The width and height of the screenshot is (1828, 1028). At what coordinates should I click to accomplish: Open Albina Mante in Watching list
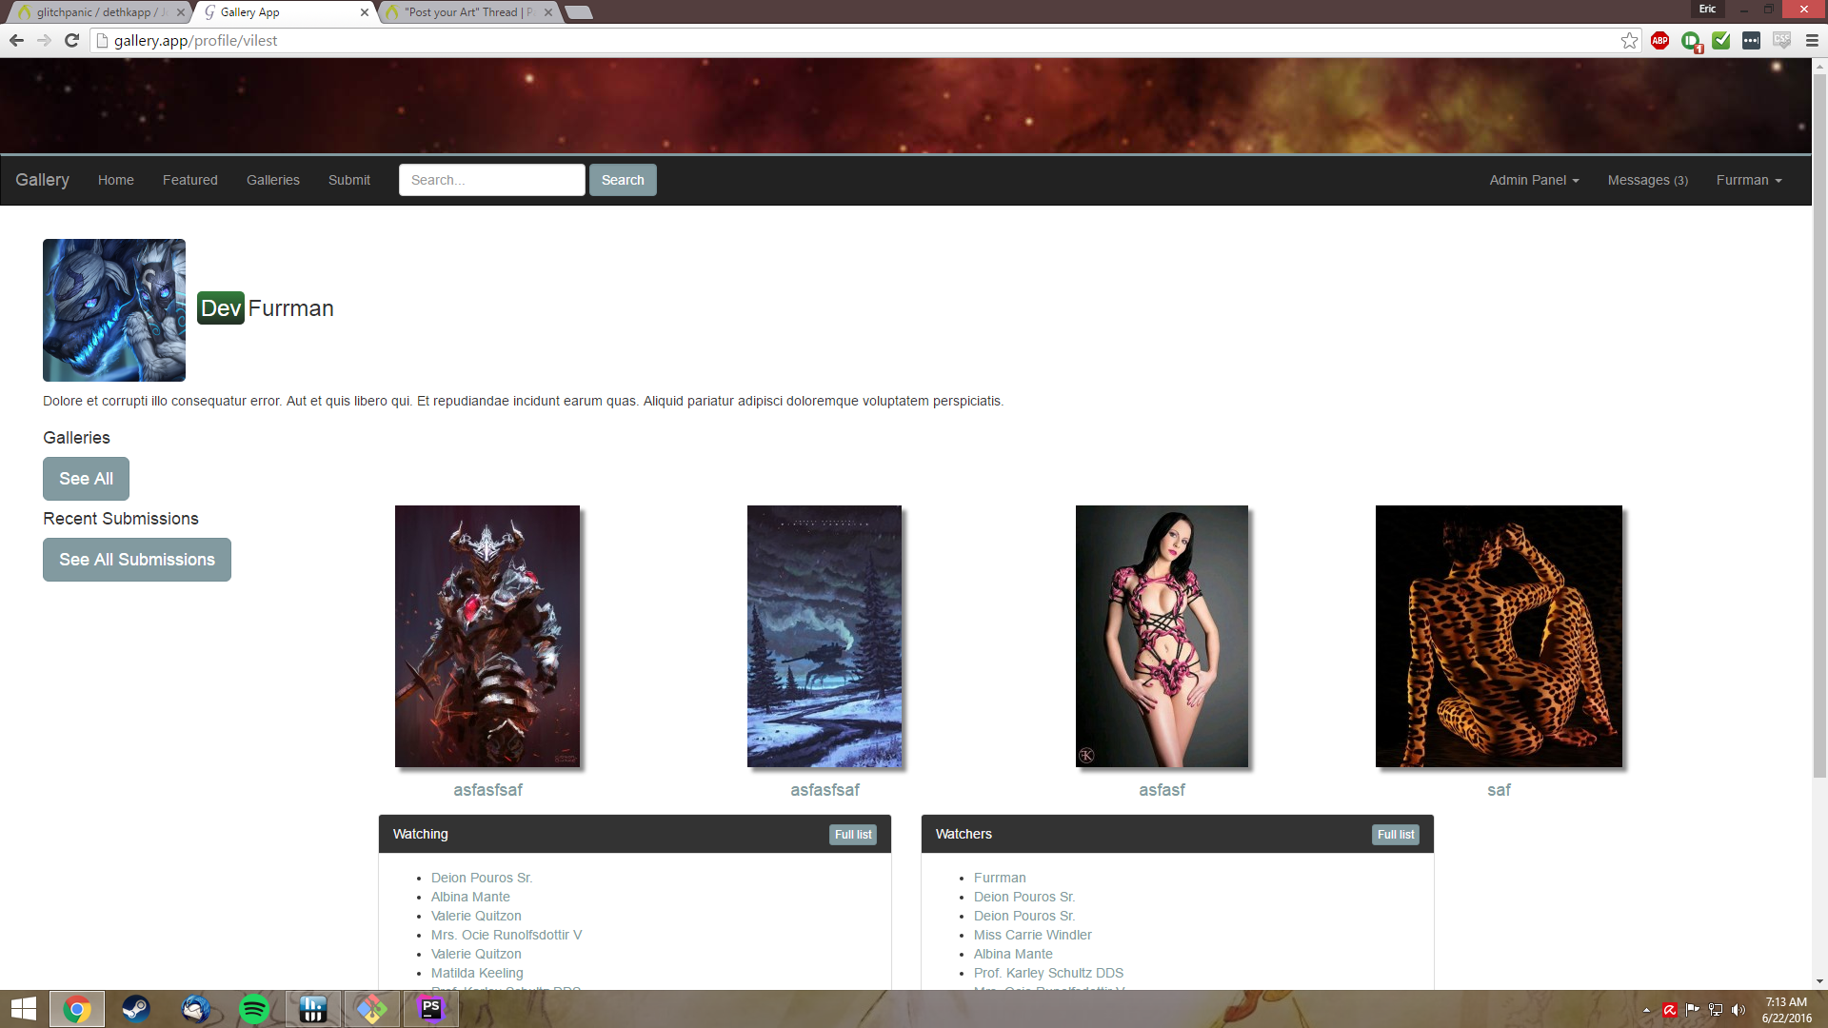point(470,897)
